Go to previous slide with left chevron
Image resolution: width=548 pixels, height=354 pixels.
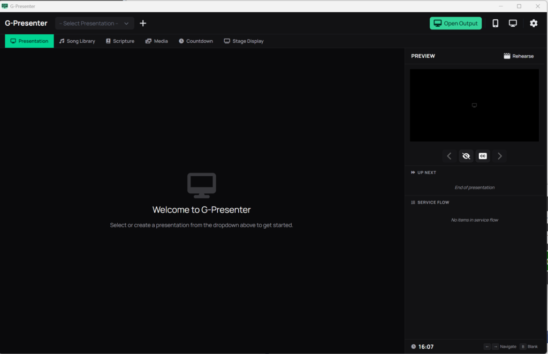[449, 156]
